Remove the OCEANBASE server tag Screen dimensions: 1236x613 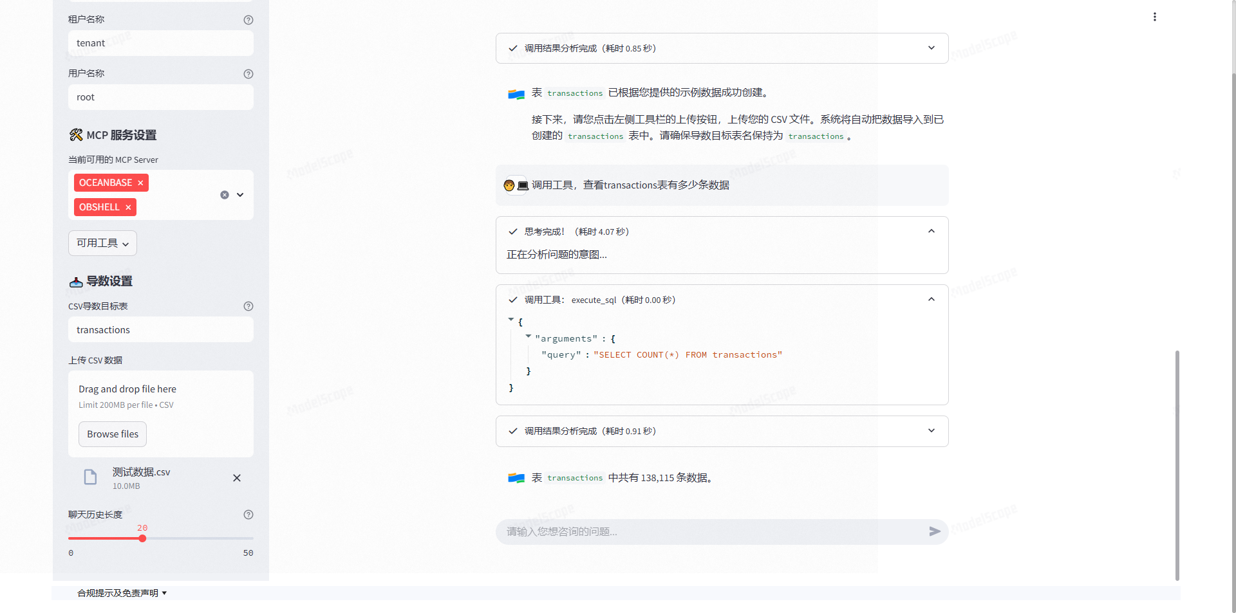tap(140, 183)
